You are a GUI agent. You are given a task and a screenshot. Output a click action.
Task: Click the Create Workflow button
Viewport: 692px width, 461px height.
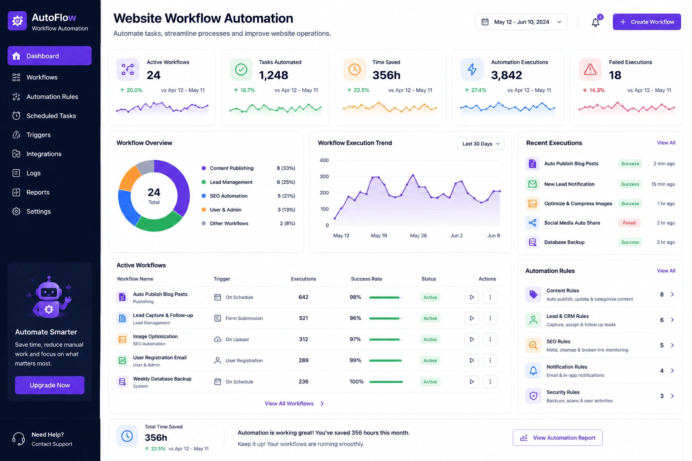point(646,22)
